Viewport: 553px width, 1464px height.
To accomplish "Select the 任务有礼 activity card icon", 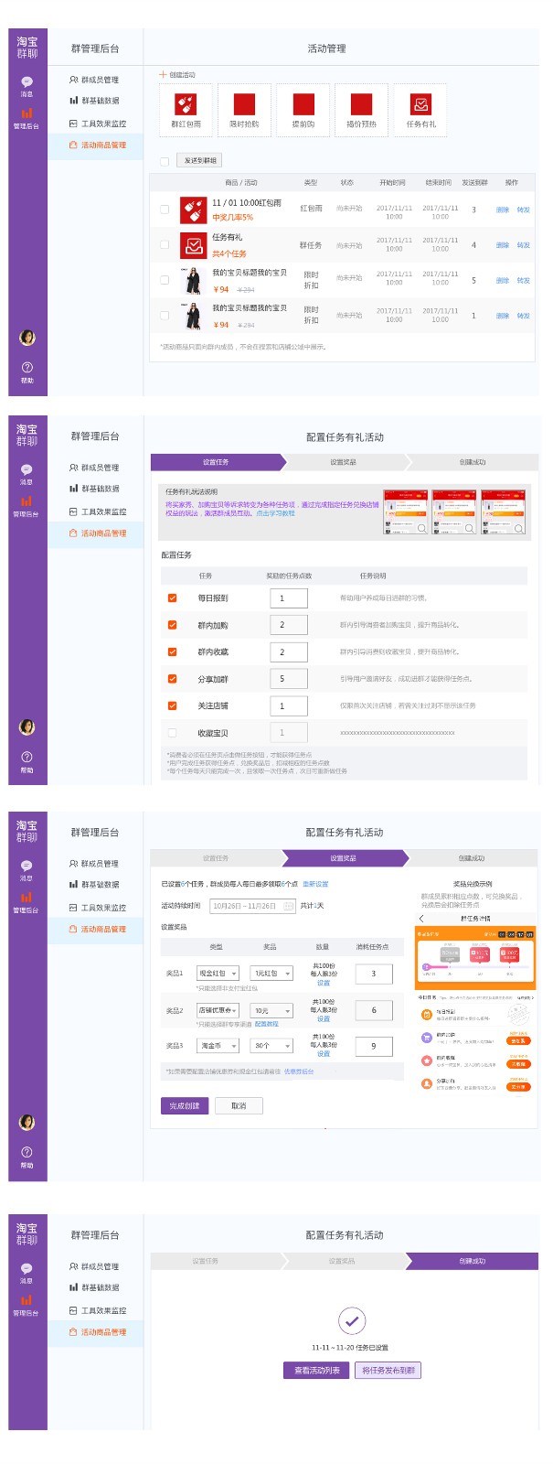I will tap(420, 103).
